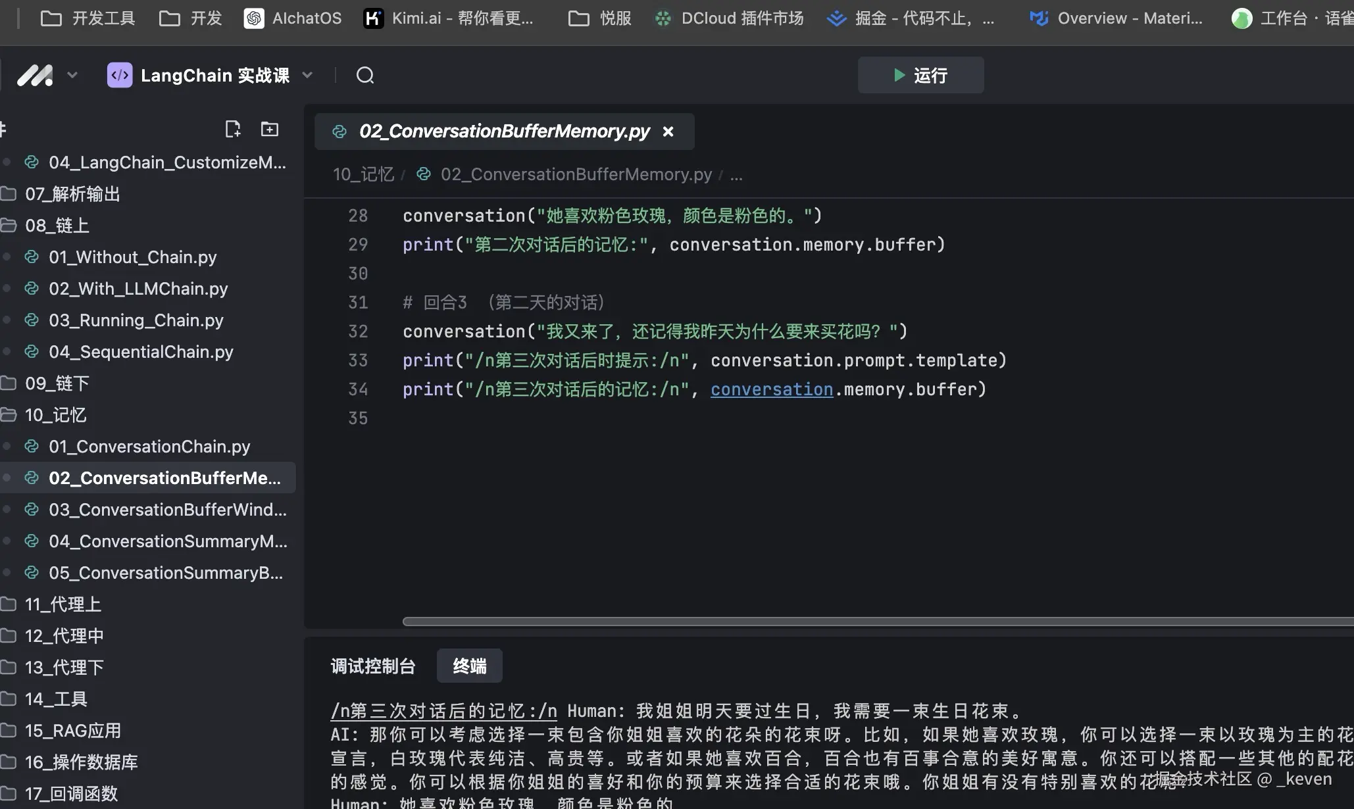This screenshot has height=809, width=1354.
Task: Click the underlined conversation link in line 34
Action: (x=772, y=389)
